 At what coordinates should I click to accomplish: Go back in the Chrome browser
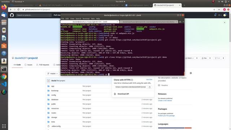10,9
